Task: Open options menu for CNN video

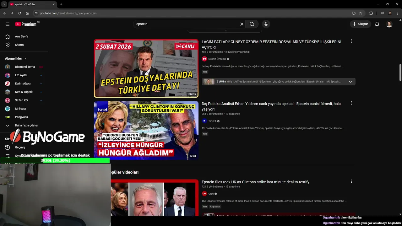Action: tap(351, 181)
